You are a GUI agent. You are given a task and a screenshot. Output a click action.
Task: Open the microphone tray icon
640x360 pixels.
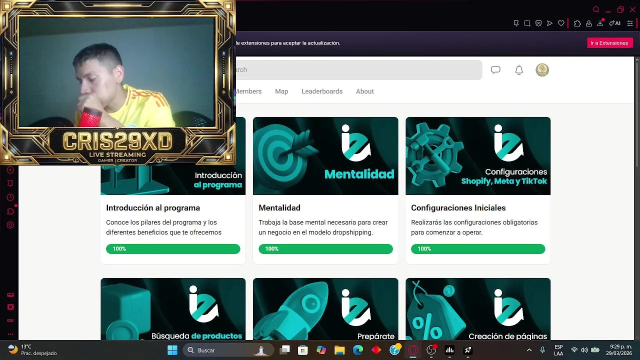tap(543, 350)
